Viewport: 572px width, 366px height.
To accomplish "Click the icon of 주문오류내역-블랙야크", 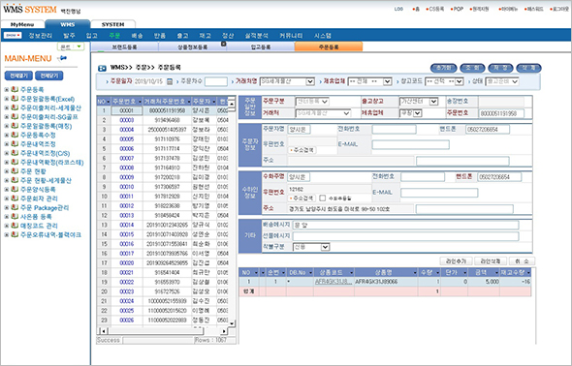I will click(15, 234).
